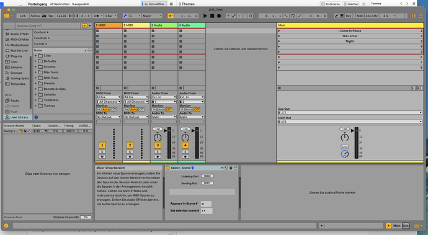Click the Follow button

(x=35, y=16)
